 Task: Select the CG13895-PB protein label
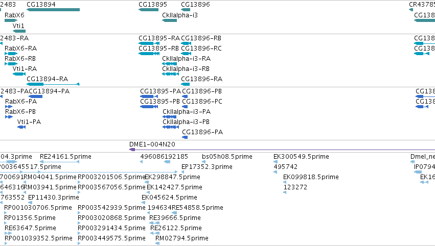pos(160,102)
